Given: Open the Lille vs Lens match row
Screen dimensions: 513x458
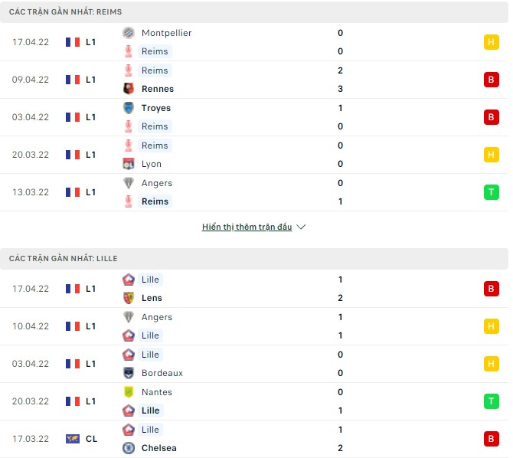Looking at the screenshot, I should pyautogui.click(x=253, y=289).
